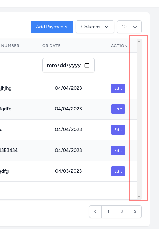Click the ACTION column header
The height and width of the screenshot is (229, 159).
[119, 46]
